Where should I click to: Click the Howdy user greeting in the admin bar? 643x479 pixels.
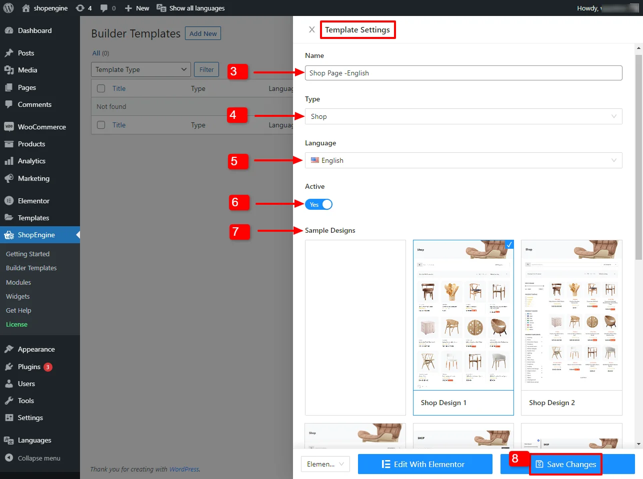(x=607, y=8)
